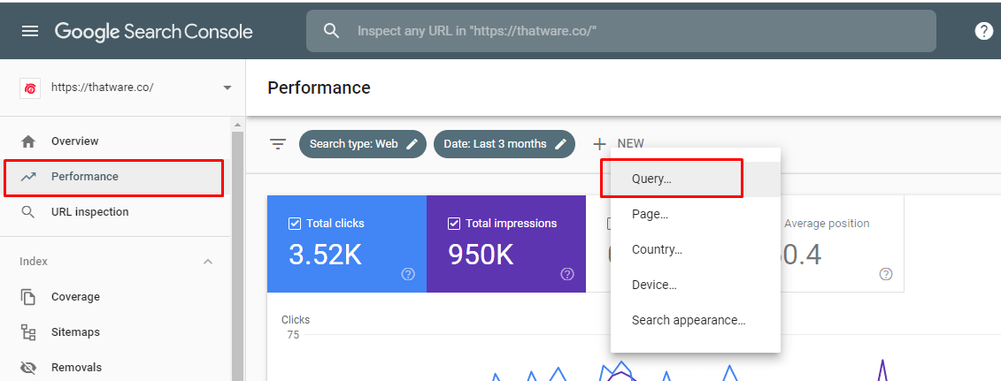Click the Performance page title
This screenshot has width=1001, height=381.
point(320,88)
